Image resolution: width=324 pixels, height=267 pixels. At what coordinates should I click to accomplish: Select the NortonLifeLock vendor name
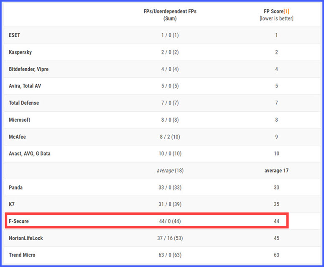pyautogui.click(x=26, y=238)
